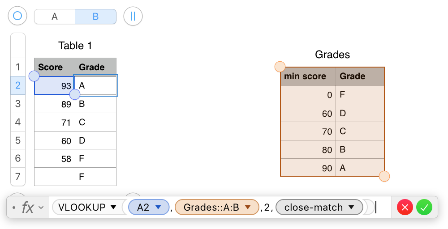The image size is (448, 229).
Task: Click the blue handle below cell A2
Action: click(x=75, y=94)
